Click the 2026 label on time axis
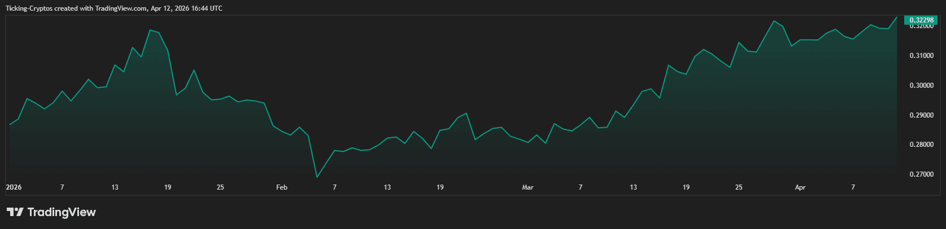Screen dimensions: 946x229 tap(14, 187)
